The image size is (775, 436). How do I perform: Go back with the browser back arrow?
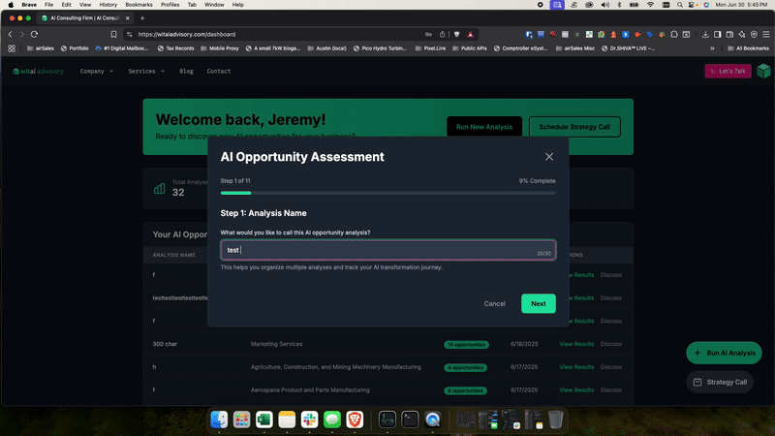(10, 34)
